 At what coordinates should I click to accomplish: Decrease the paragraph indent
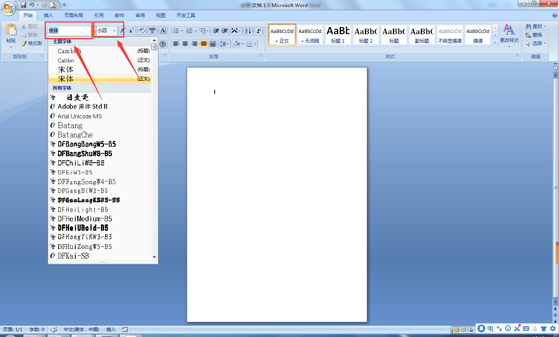point(216,31)
